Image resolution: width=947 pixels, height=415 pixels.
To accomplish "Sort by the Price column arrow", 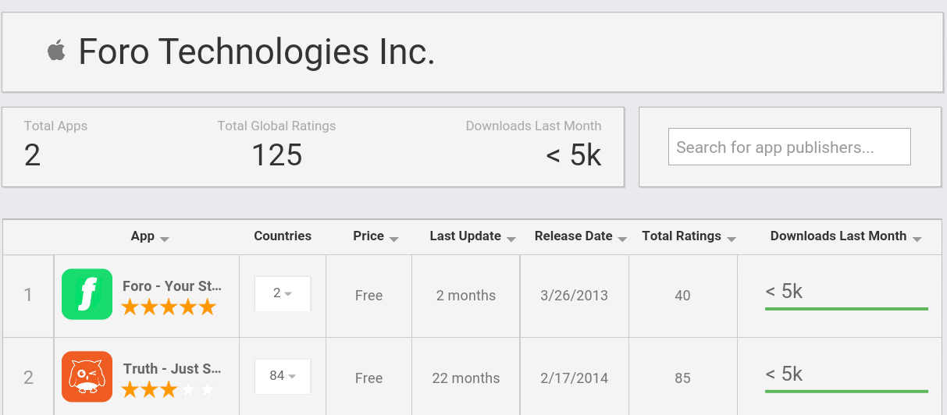I will pyautogui.click(x=394, y=239).
